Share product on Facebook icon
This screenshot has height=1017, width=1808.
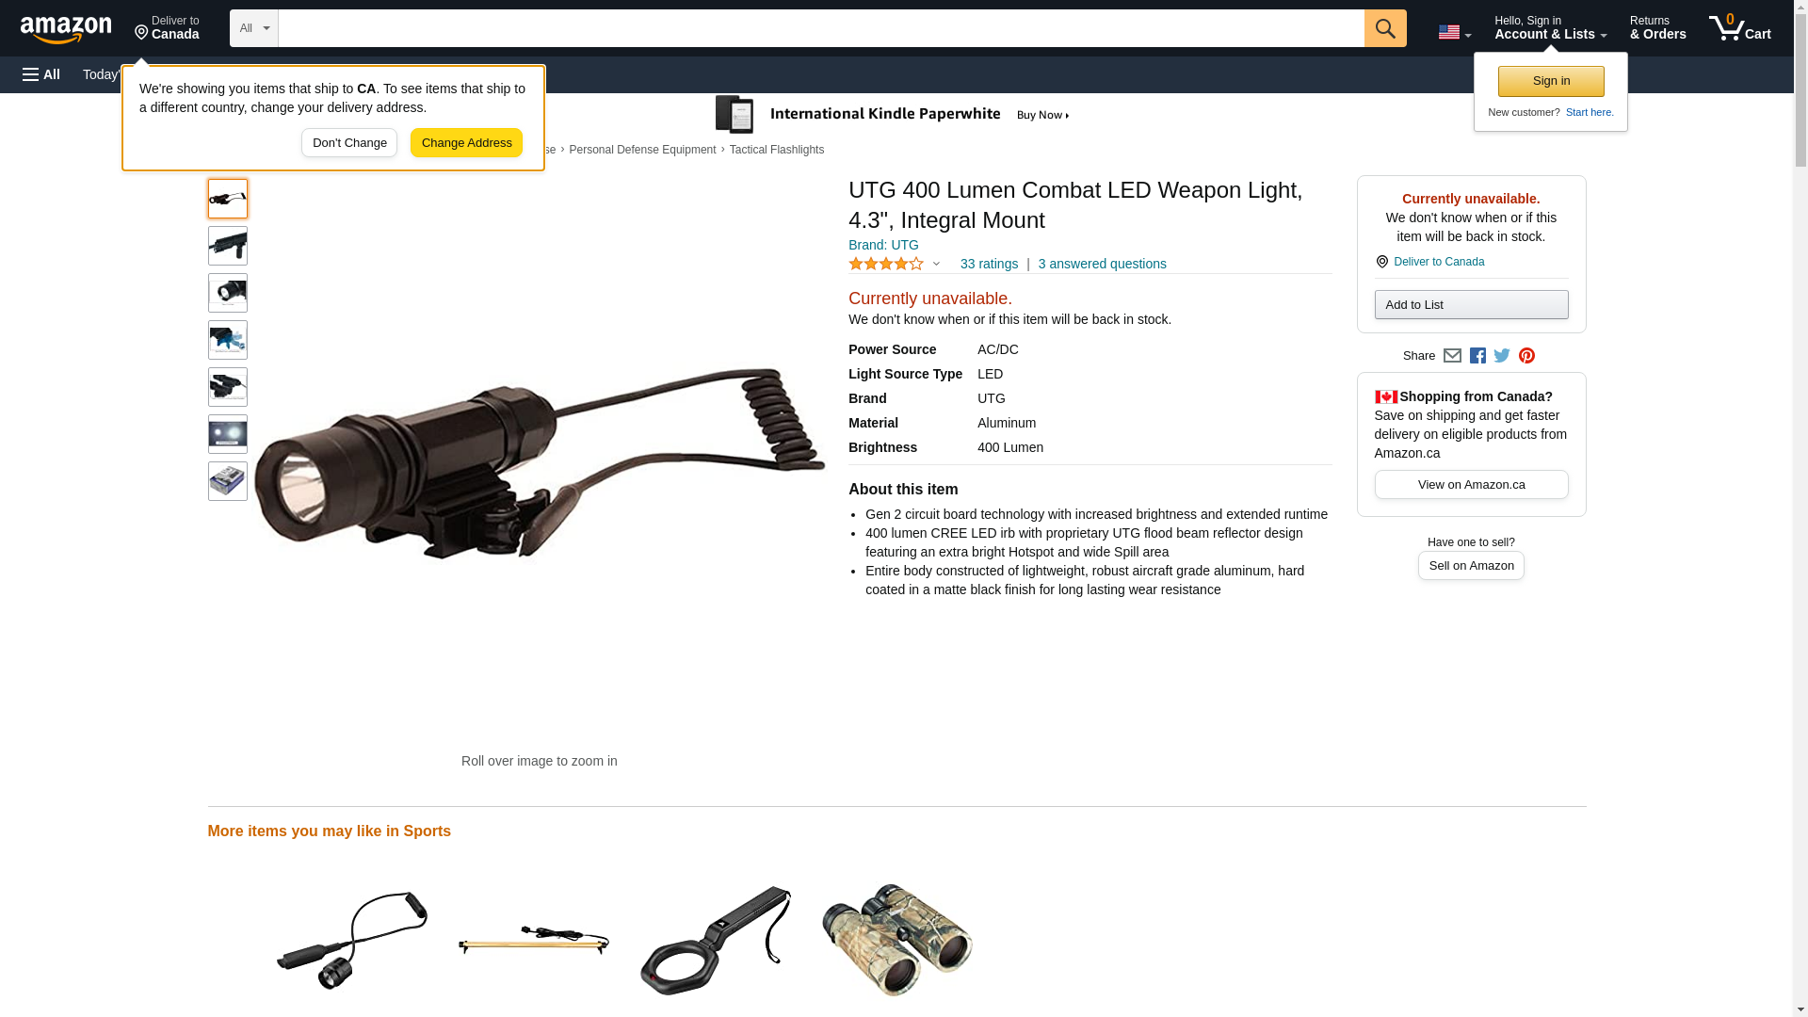coord(1477,356)
